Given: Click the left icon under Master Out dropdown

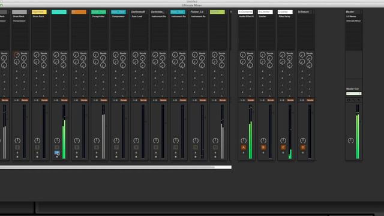Looking at the screenshot, I should [x=349, y=100].
